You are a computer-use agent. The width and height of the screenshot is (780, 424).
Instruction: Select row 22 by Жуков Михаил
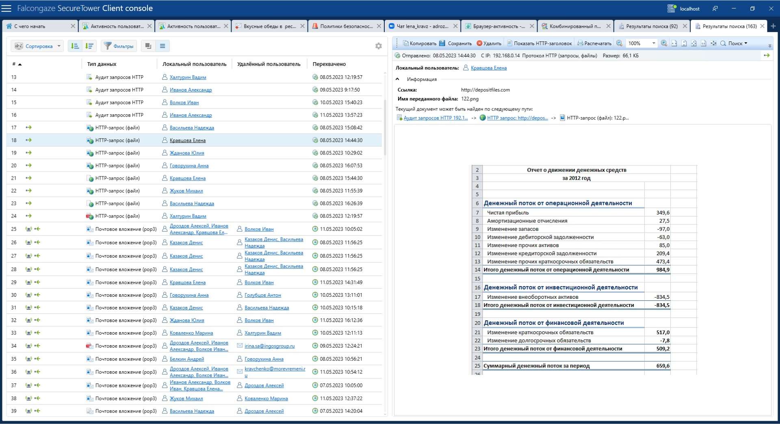186,191
